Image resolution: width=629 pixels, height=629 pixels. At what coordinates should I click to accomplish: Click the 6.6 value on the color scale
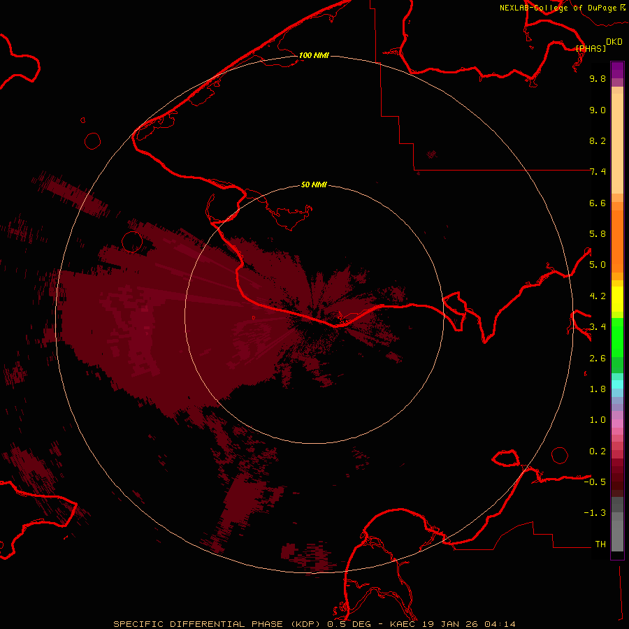pos(598,203)
